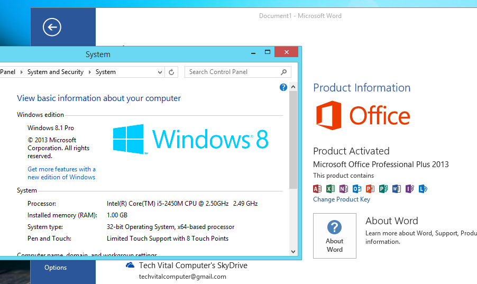This screenshot has width=477, height=284.
Task: Refresh the Control Panel address bar
Action: pyautogui.click(x=171, y=72)
